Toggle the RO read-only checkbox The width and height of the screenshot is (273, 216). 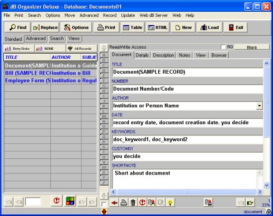[223, 47]
